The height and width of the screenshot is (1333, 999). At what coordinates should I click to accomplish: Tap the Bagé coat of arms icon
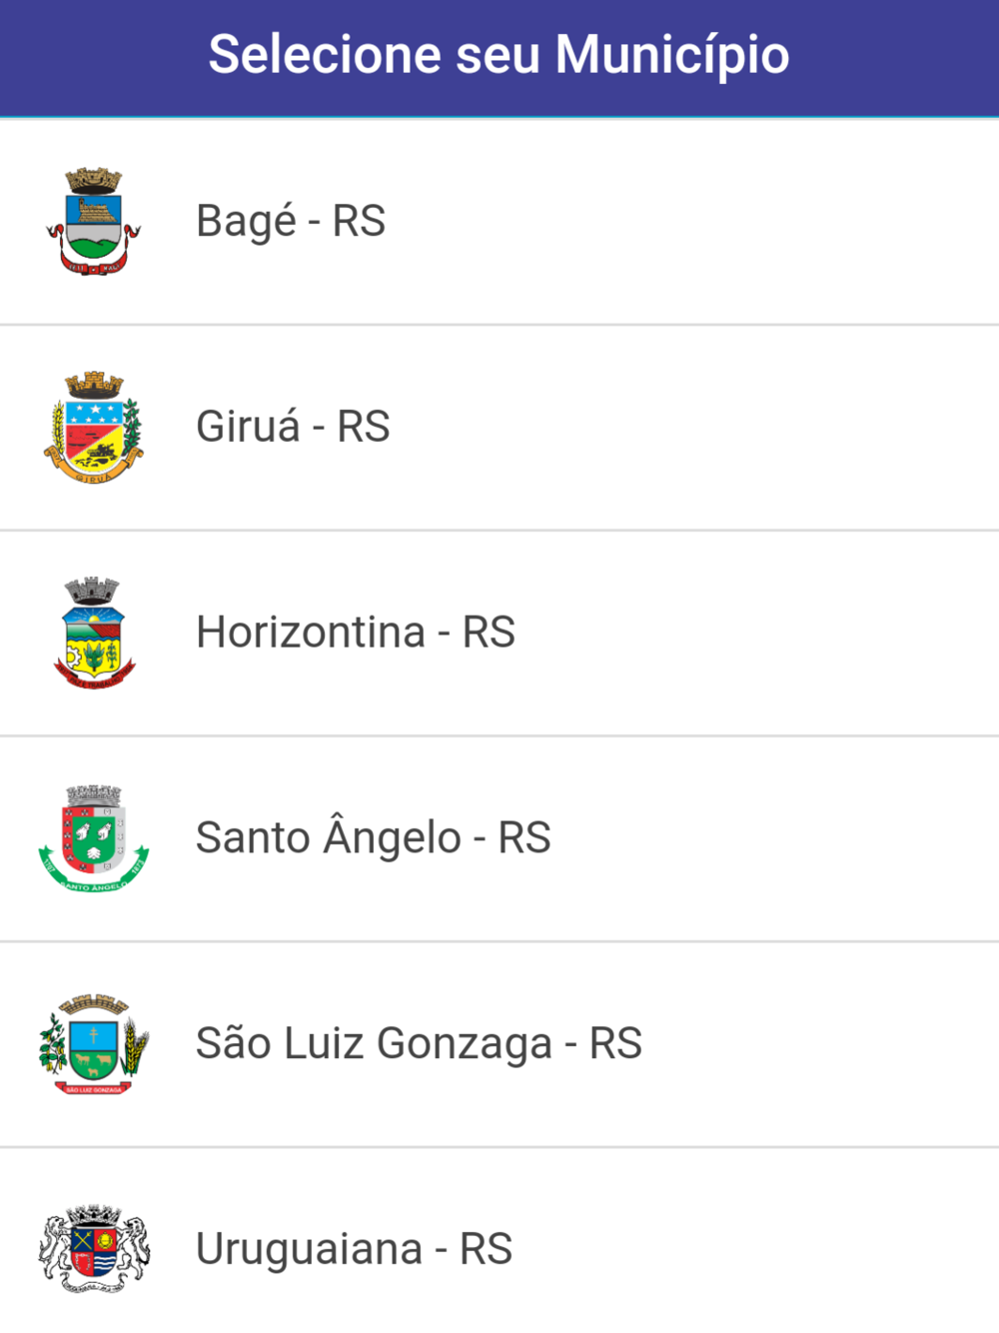93,222
